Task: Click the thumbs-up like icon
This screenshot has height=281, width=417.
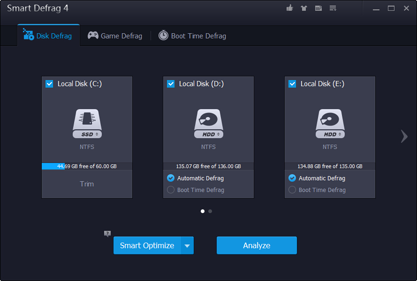Action: coord(290,8)
